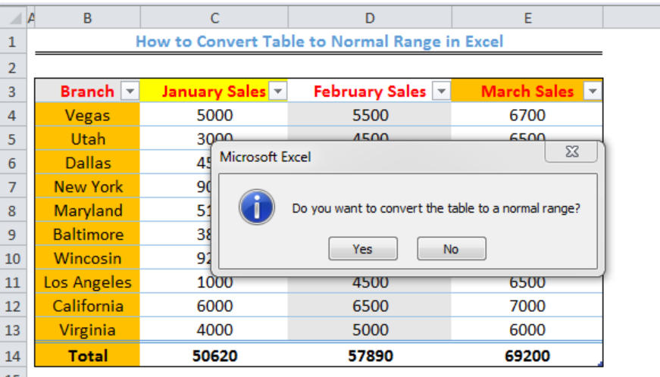Image resolution: width=660 pixels, height=377 pixels.
Task: Close the Microsoft Excel dialog box
Action: pyautogui.click(x=571, y=151)
